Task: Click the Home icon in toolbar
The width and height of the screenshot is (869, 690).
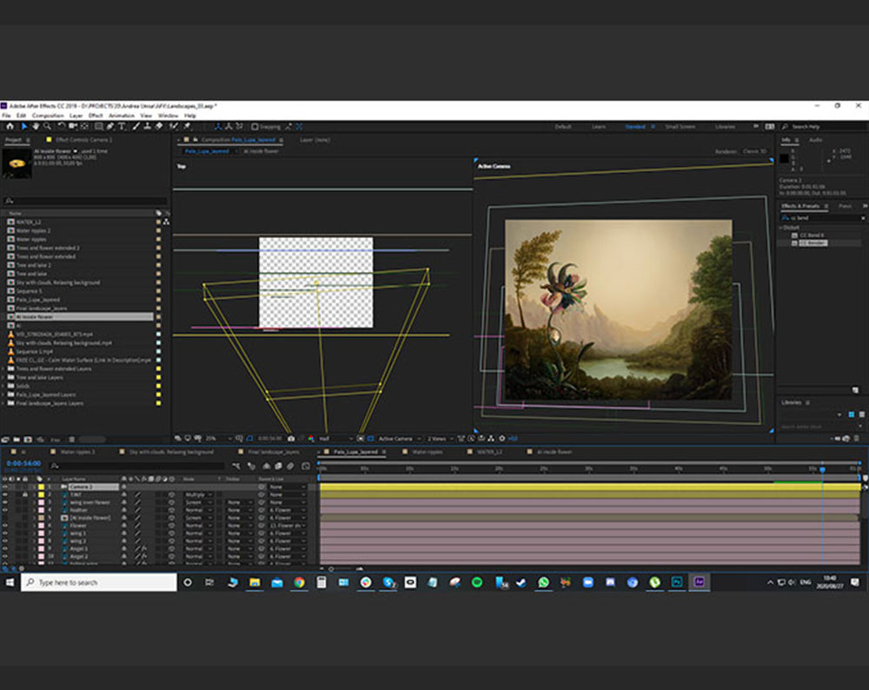Action: coord(10,127)
